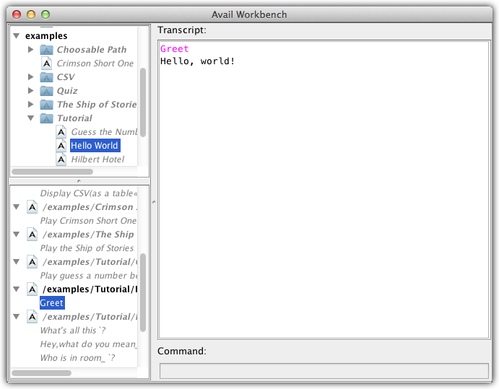Choose Play the Ship of Stories entry point

pos(87,248)
